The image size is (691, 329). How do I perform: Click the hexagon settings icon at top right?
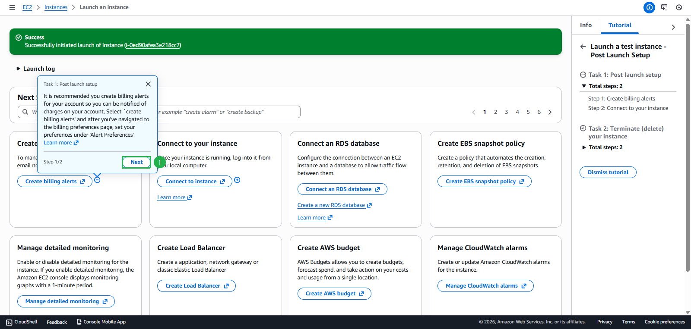coord(679,7)
